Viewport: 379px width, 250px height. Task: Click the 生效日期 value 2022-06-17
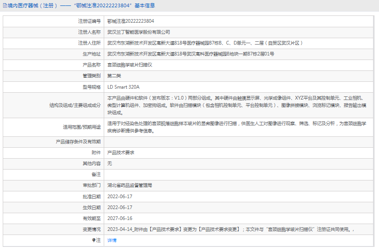[120, 207]
